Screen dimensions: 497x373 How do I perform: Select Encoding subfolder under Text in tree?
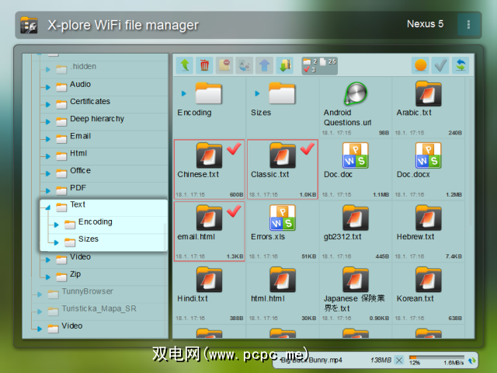pyautogui.click(x=95, y=221)
